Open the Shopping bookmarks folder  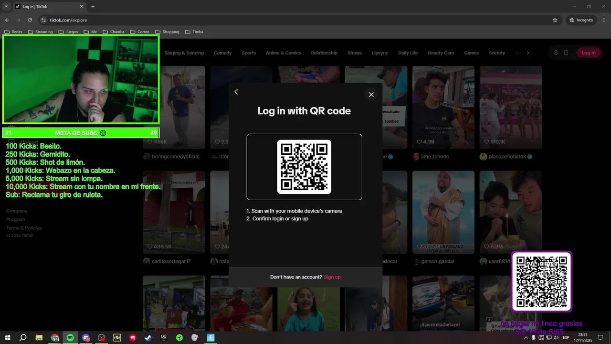coord(167,32)
